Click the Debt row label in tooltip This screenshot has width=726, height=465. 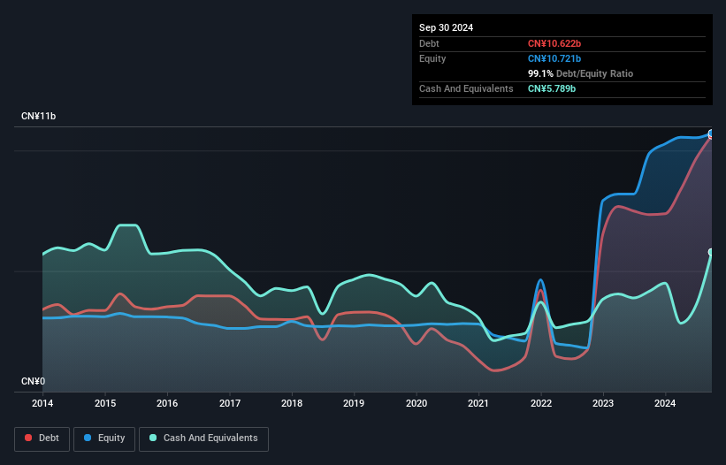pyautogui.click(x=429, y=43)
